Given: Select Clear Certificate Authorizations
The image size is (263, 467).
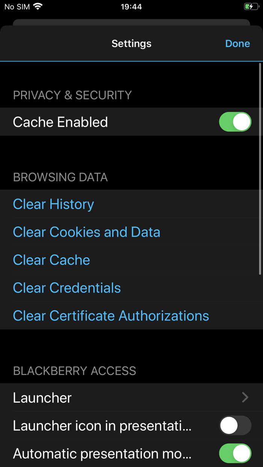Looking at the screenshot, I should click(111, 315).
